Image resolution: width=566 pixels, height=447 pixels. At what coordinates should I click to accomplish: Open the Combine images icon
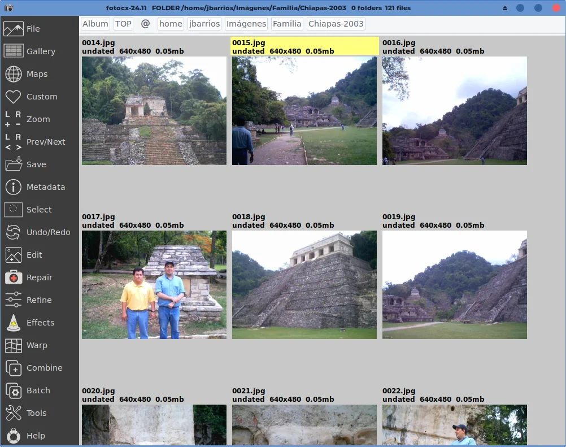tap(14, 368)
